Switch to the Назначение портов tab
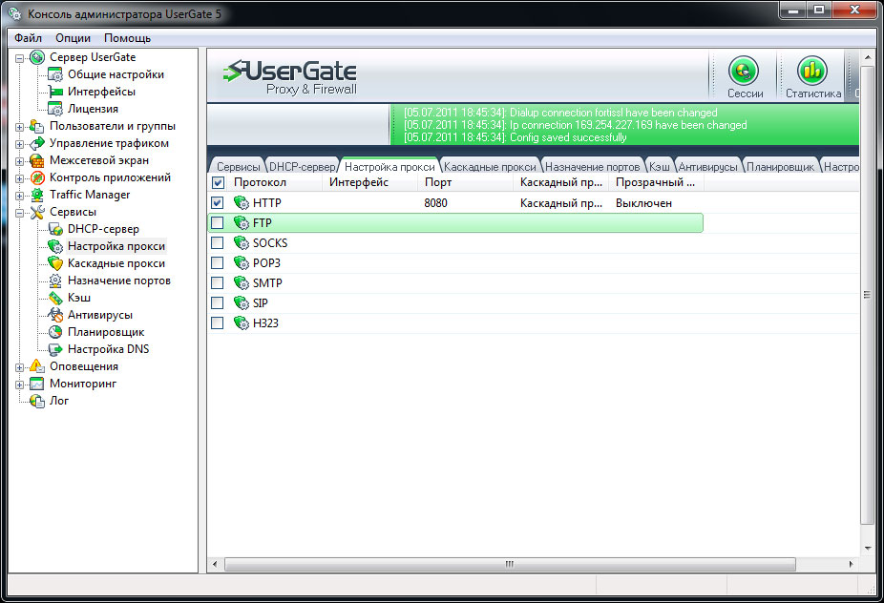This screenshot has height=603, width=884. (x=593, y=167)
